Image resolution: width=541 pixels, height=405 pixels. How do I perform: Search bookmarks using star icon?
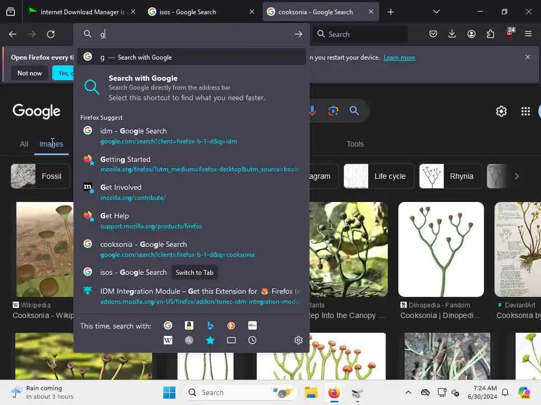pyautogui.click(x=210, y=340)
